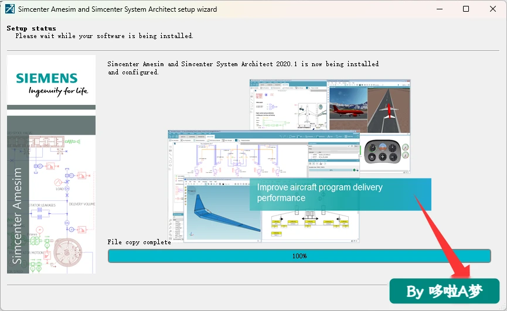
Task: Click the "File copy complete" status text
Action: pyautogui.click(x=139, y=242)
